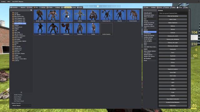Click the magnifier search icon

point(31,10)
